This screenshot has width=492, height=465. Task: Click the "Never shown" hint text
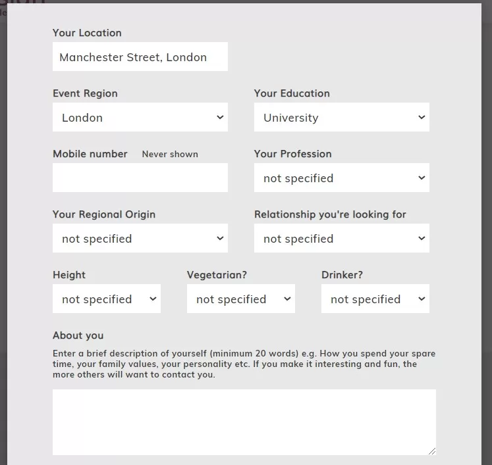[x=170, y=155]
